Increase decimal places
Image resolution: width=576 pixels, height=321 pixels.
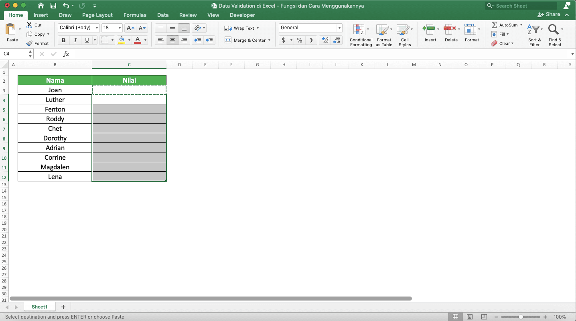click(x=325, y=40)
